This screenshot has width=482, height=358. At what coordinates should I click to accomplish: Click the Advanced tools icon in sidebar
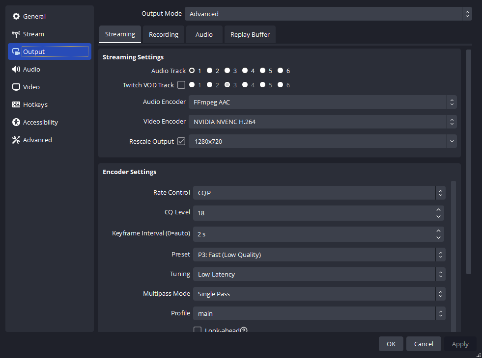click(x=16, y=140)
